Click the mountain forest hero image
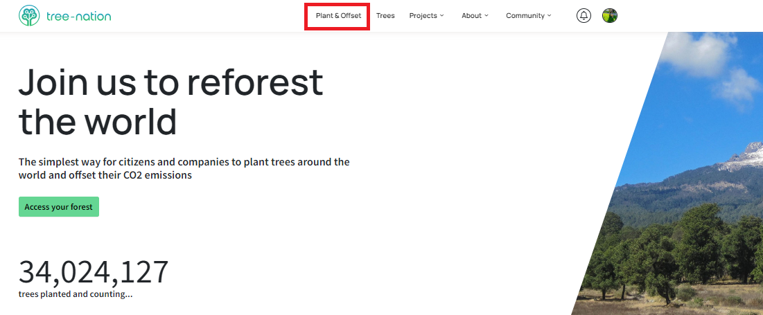This screenshot has height=315, width=763. [x=681, y=174]
